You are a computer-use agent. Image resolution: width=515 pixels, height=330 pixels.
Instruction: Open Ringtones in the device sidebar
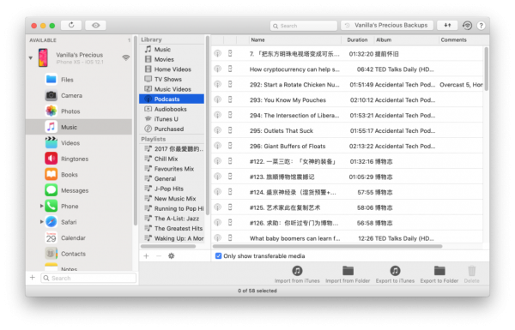click(79, 159)
